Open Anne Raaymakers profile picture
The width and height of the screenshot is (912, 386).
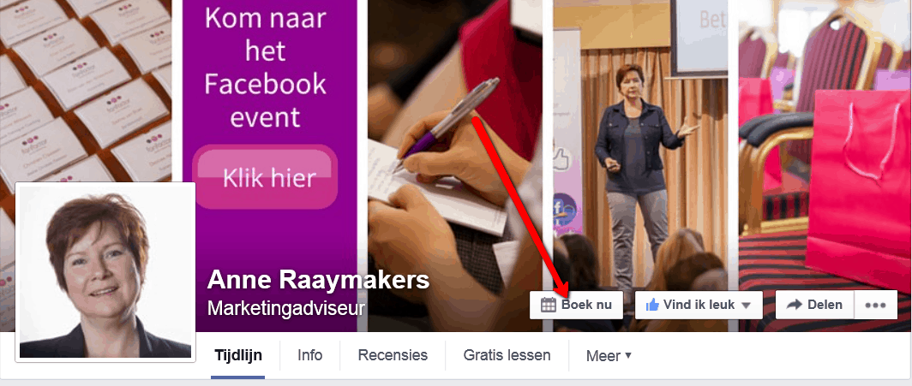pos(105,272)
